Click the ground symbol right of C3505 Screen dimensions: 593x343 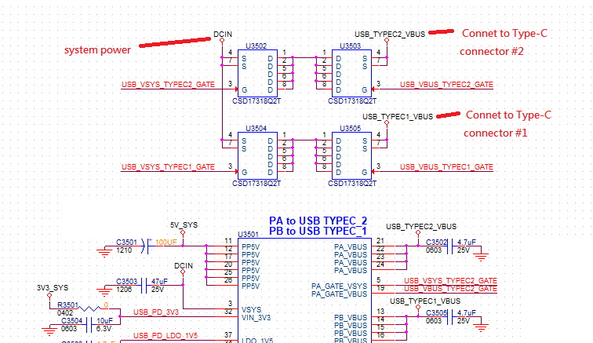pos(481,326)
